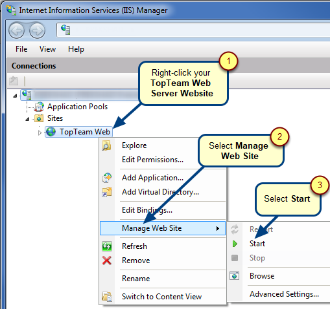Select Remove in the context menu

(136, 261)
